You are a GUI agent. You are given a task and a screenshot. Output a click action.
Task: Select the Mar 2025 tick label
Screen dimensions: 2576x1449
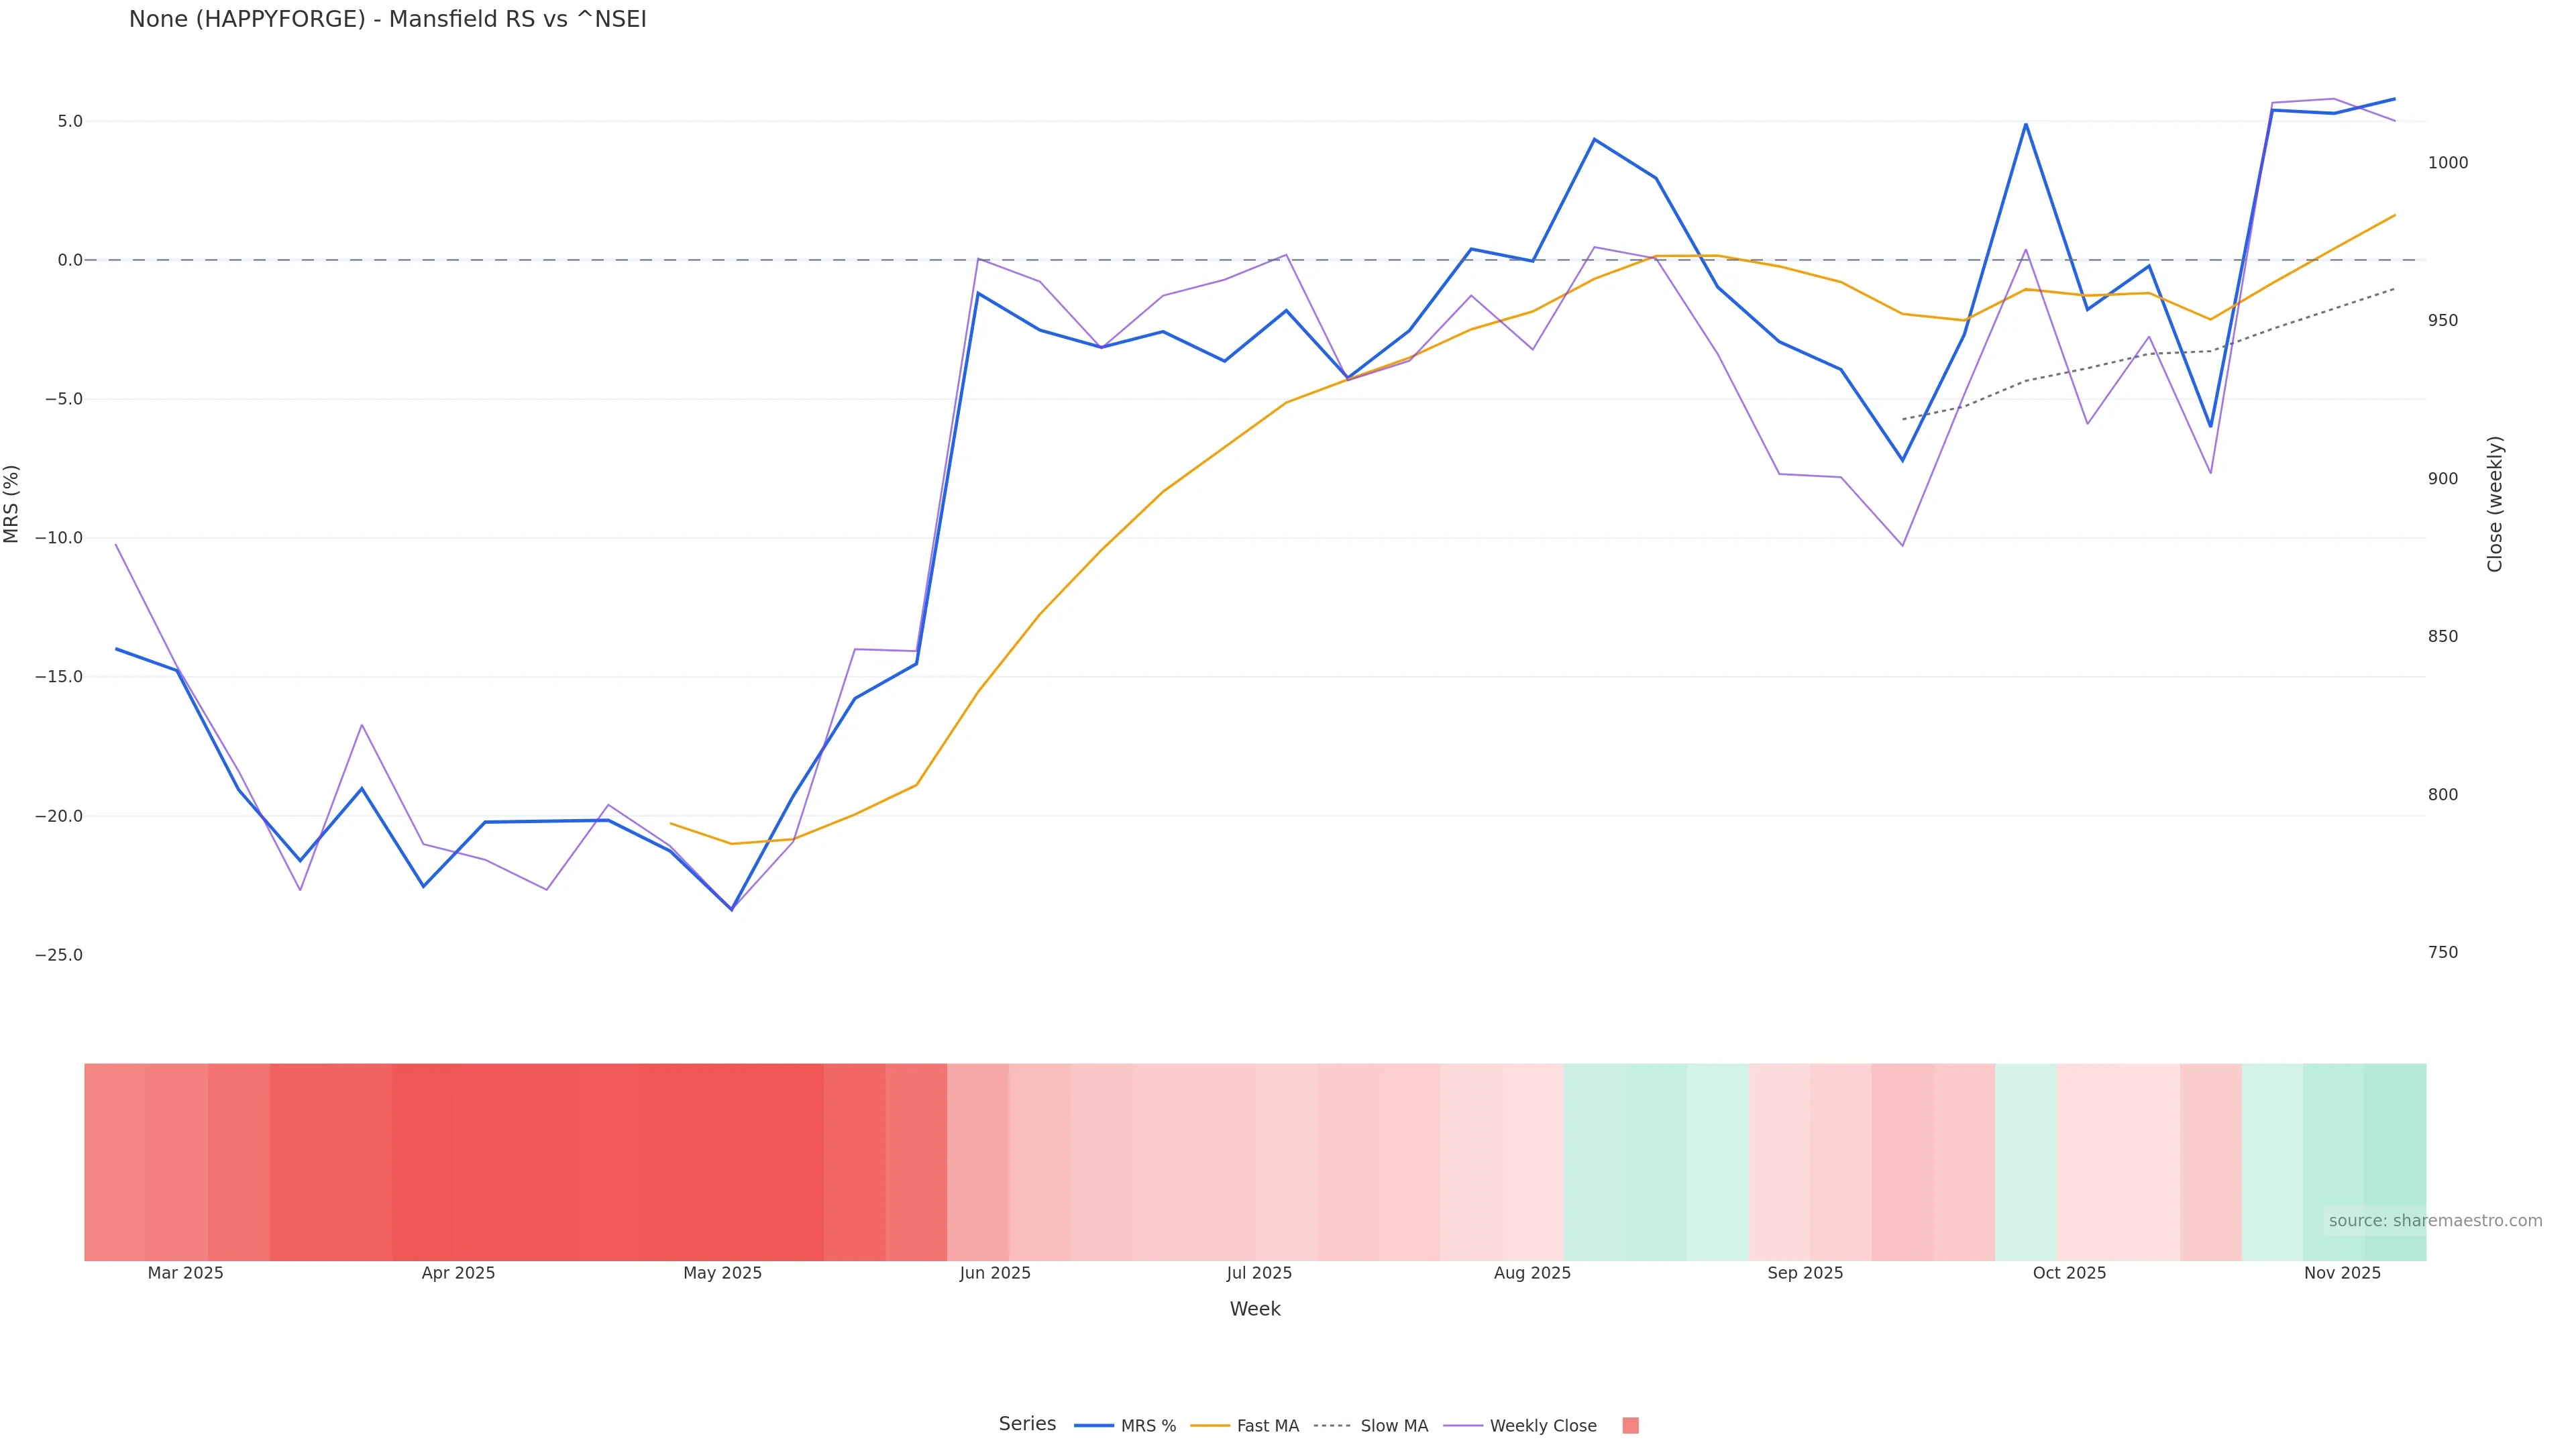pyautogui.click(x=186, y=1273)
